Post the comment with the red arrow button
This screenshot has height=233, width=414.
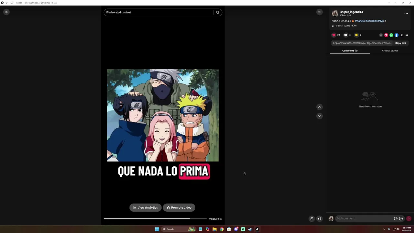(409, 219)
